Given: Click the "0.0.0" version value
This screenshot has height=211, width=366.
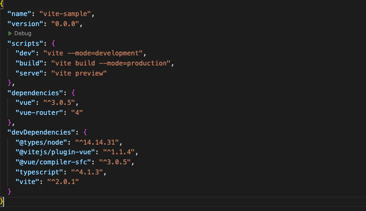Looking at the screenshot, I should pos(65,24).
